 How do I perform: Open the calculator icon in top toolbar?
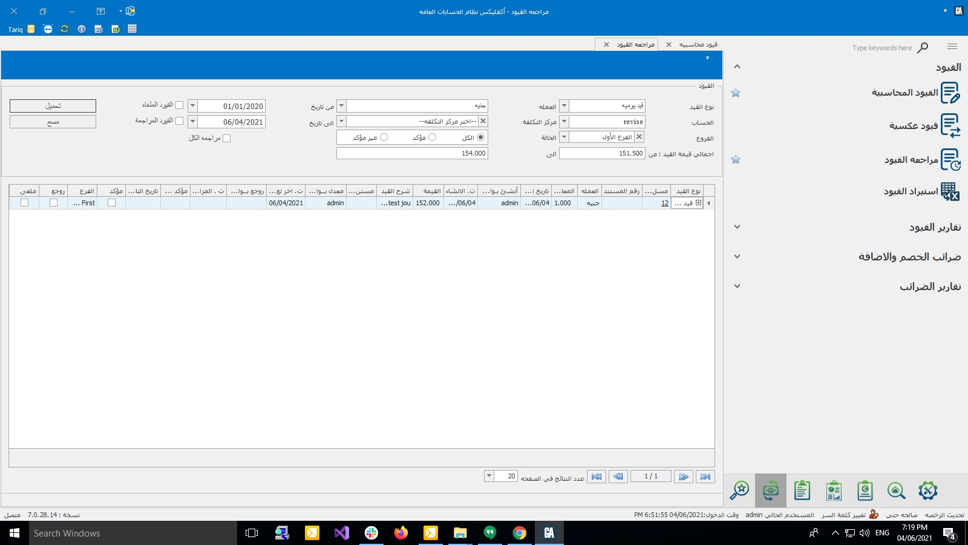[x=132, y=29]
